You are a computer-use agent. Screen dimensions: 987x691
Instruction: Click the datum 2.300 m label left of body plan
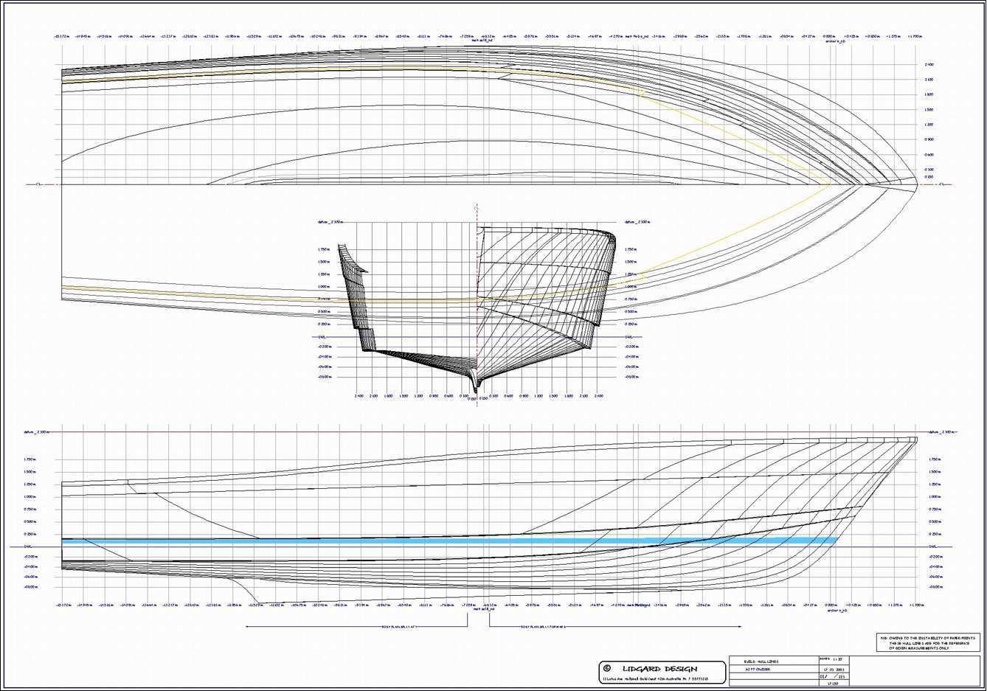click(330, 221)
